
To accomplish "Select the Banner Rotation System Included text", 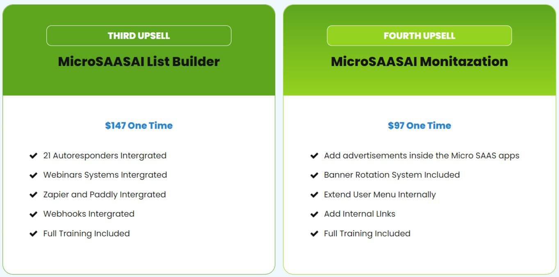I will [392, 175].
